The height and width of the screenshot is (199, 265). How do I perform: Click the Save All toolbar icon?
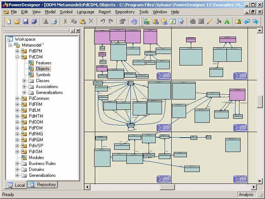(34, 21)
